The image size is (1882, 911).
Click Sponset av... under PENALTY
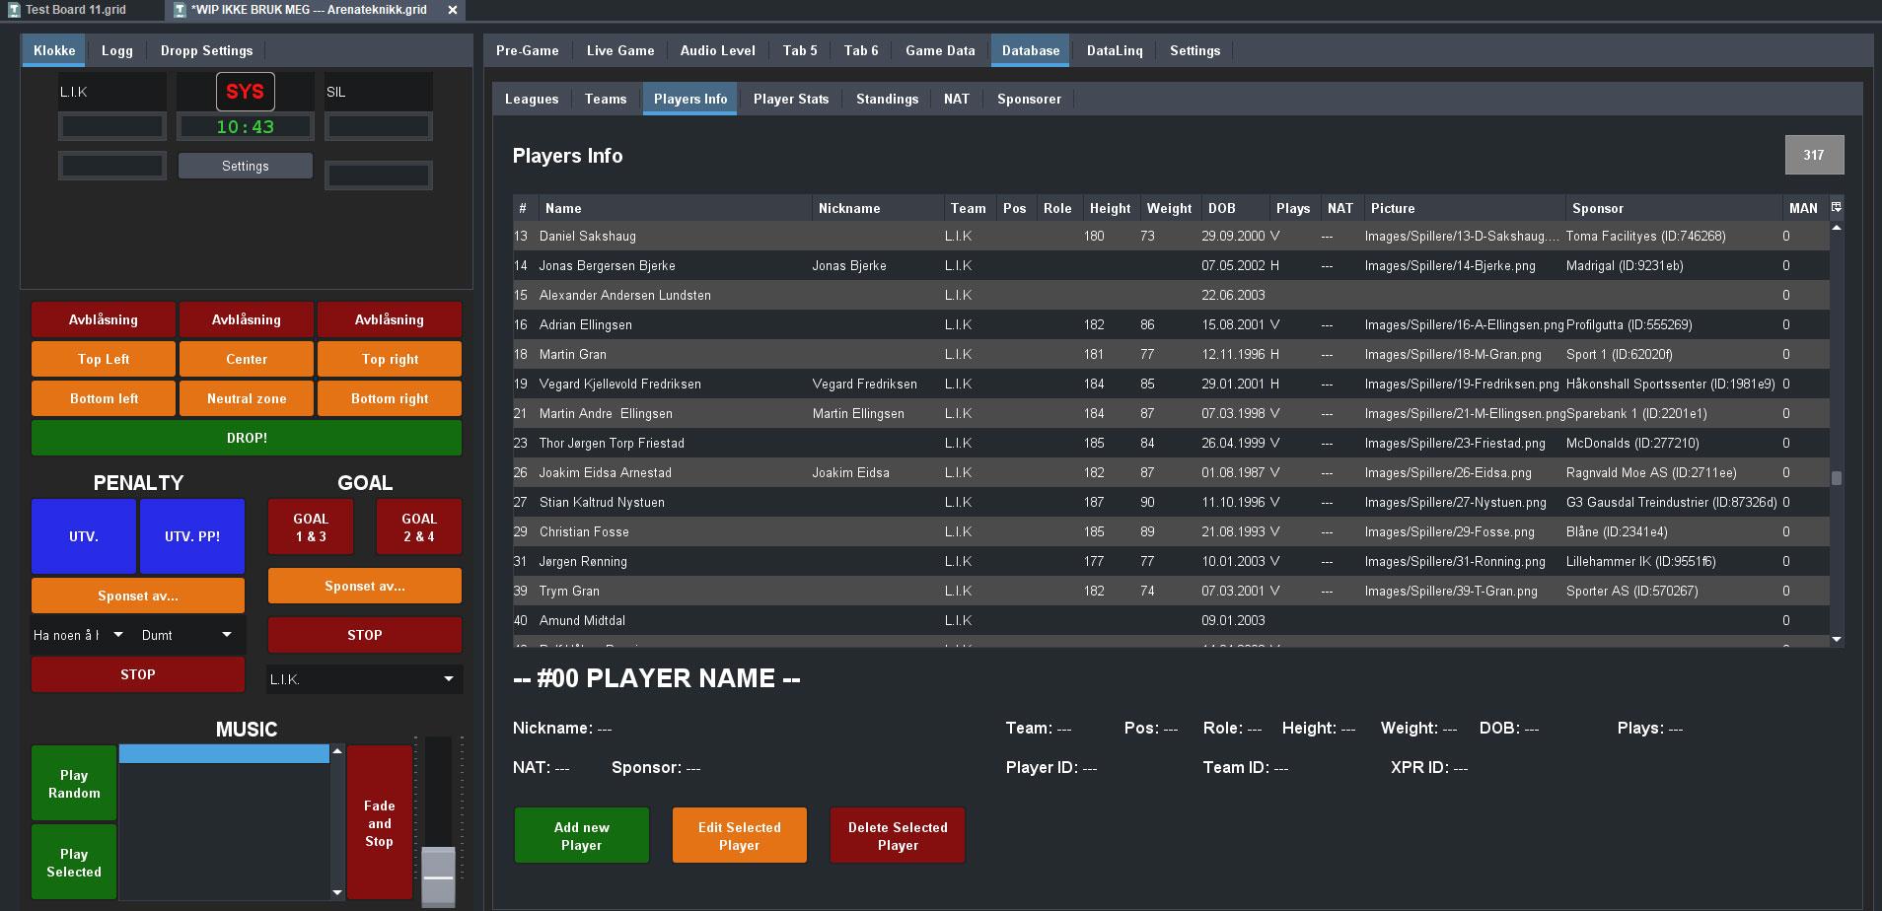click(138, 596)
